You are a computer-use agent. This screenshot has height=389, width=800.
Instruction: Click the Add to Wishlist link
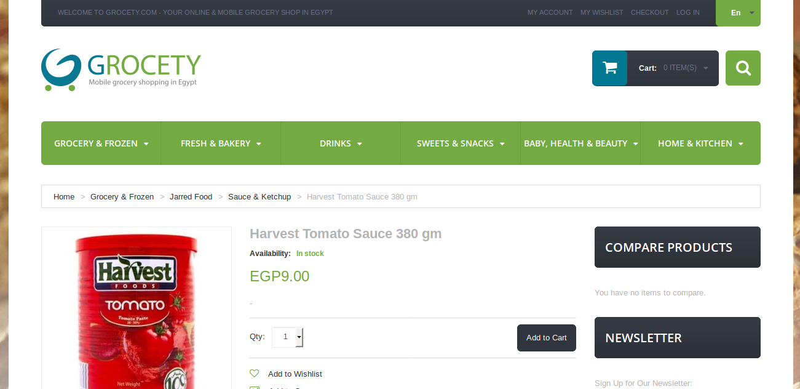point(295,374)
